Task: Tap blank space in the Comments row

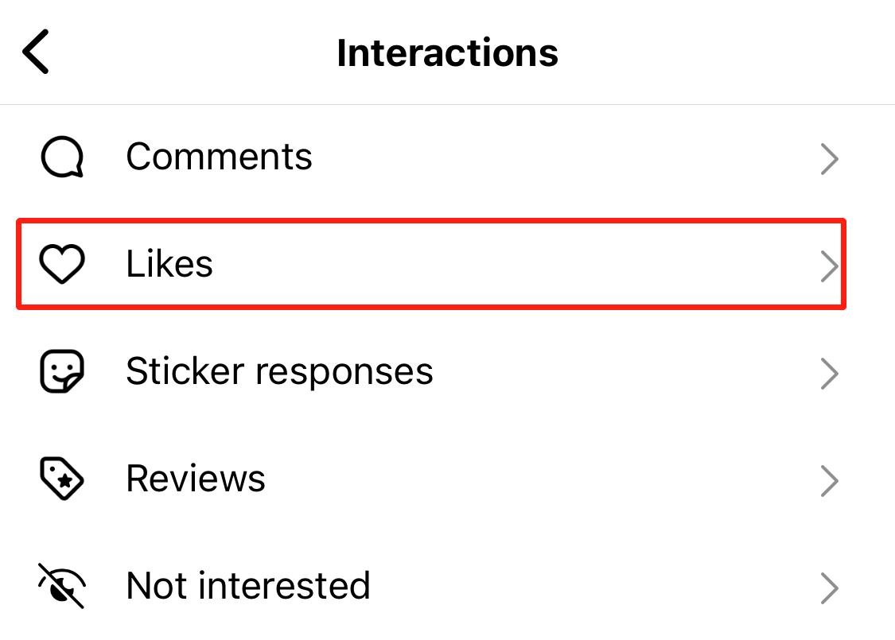Action: tap(557, 157)
